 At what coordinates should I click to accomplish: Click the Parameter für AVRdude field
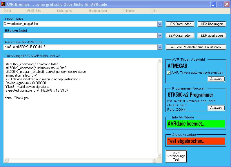tap(80, 47)
